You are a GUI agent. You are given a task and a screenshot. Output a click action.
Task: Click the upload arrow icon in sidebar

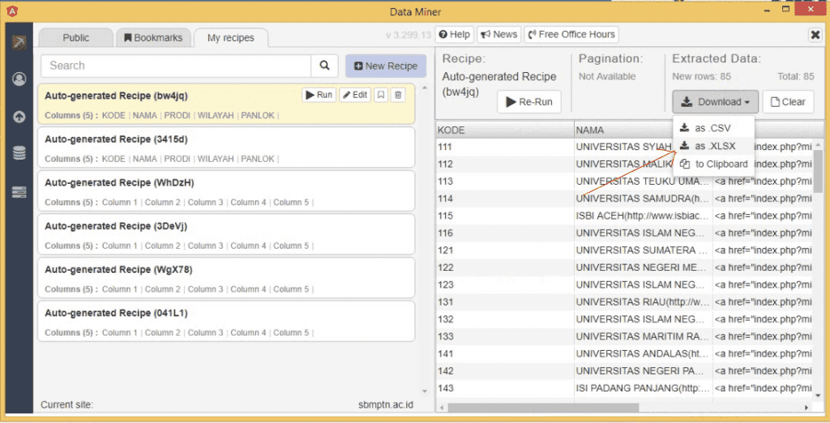coord(19,117)
